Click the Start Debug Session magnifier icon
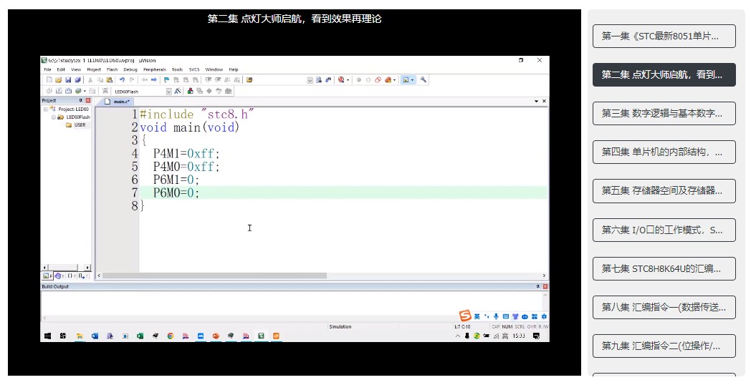Viewport: 751px width, 390px height. [x=341, y=80]
